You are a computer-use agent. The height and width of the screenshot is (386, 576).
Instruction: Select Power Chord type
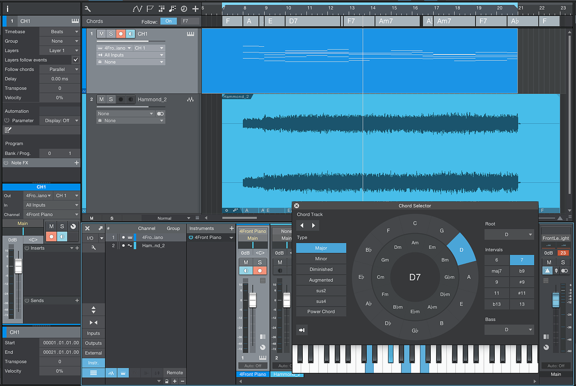pos(321,312)
